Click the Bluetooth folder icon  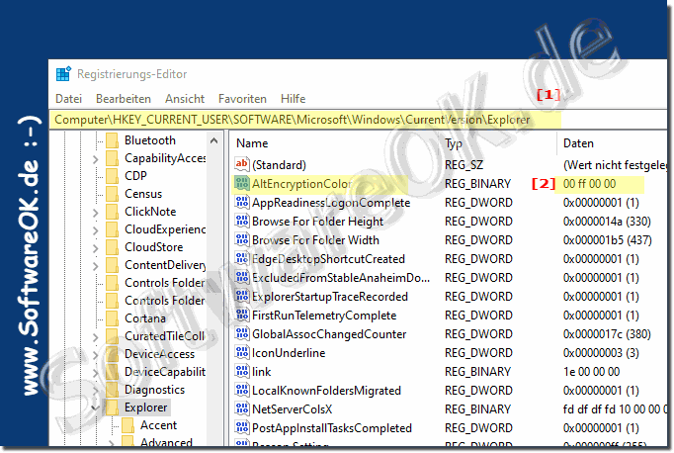(x=113, y=140)
